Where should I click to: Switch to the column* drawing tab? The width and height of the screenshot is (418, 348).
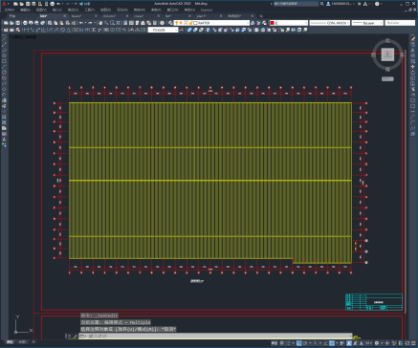tap(109, 16)
